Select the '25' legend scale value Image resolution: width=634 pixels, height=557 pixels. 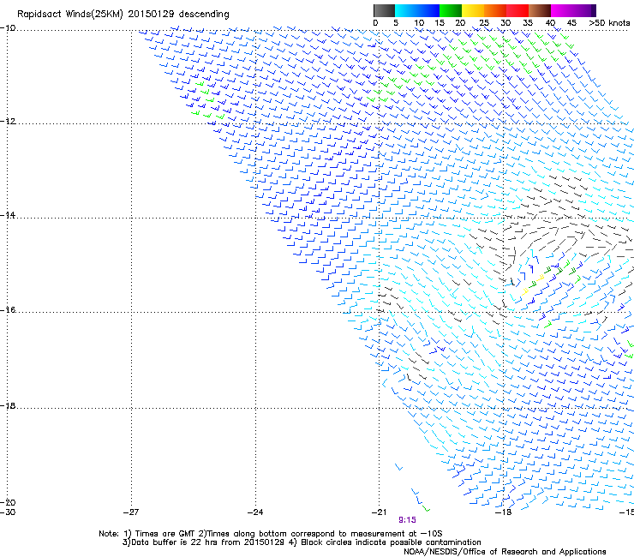pos(484,23)
